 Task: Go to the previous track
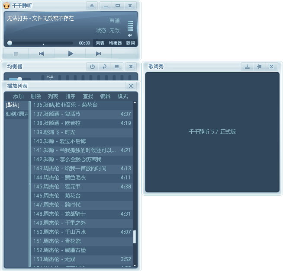pyautogui.click(x=42, y=54)
